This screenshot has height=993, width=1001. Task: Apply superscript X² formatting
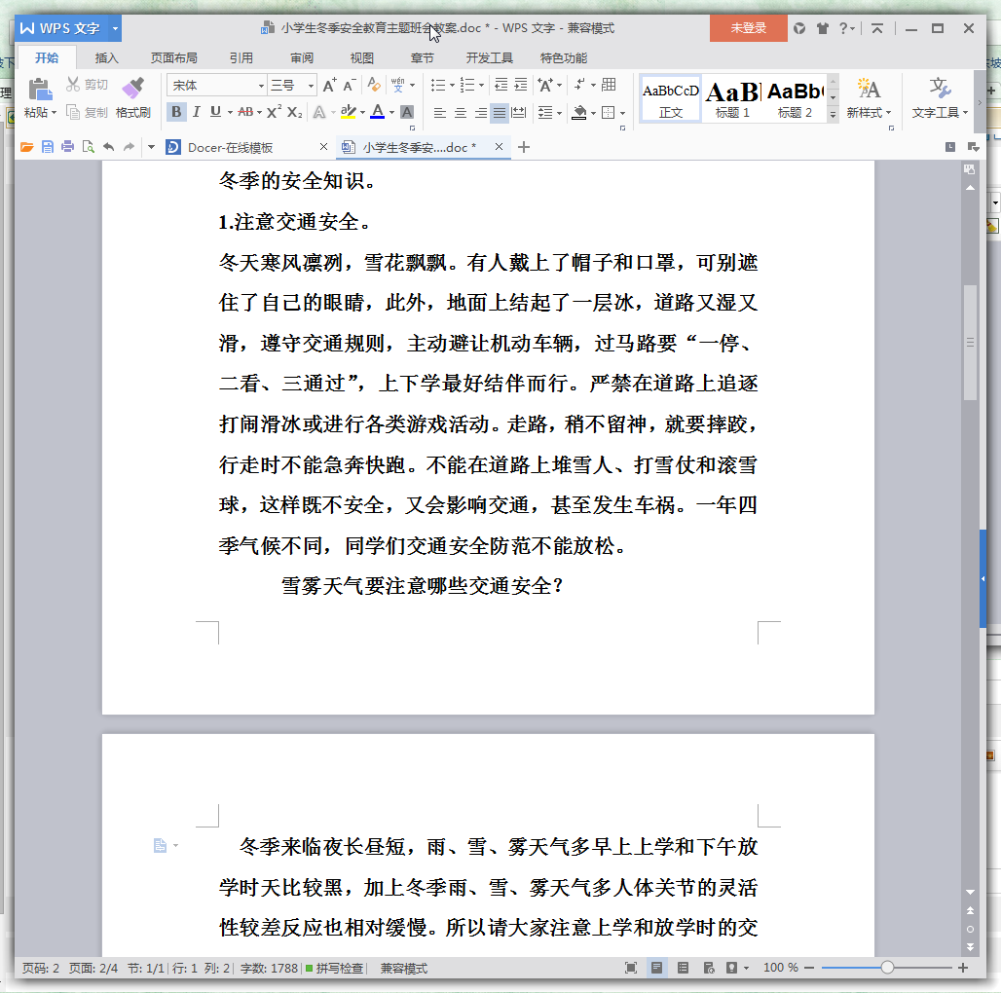click(x=274, y=112)
